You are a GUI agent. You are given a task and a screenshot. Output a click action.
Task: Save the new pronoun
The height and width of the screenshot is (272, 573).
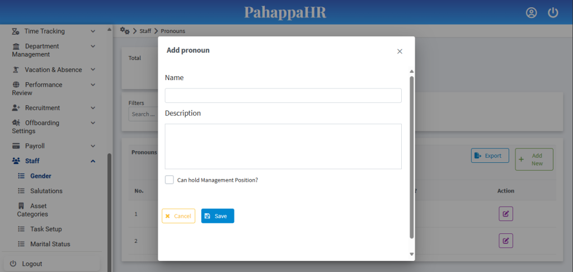[218, 216]
